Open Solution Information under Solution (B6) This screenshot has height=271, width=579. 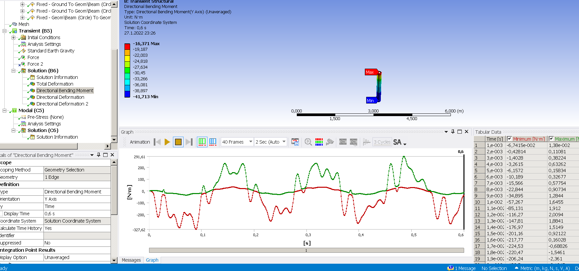point(57,77)
